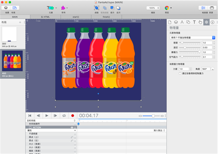Screen dimensions: 218x154
Task: Click the Group elements toolbar icon
Action: point(96,8)
